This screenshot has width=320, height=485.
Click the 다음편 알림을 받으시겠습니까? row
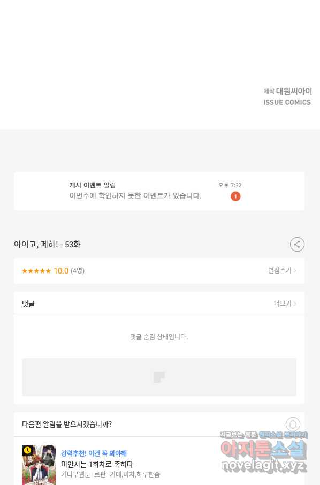pos(159,424)
